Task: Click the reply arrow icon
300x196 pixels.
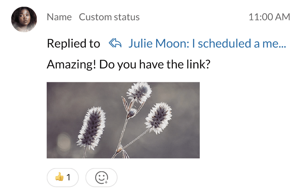Action: coord(115,43)
